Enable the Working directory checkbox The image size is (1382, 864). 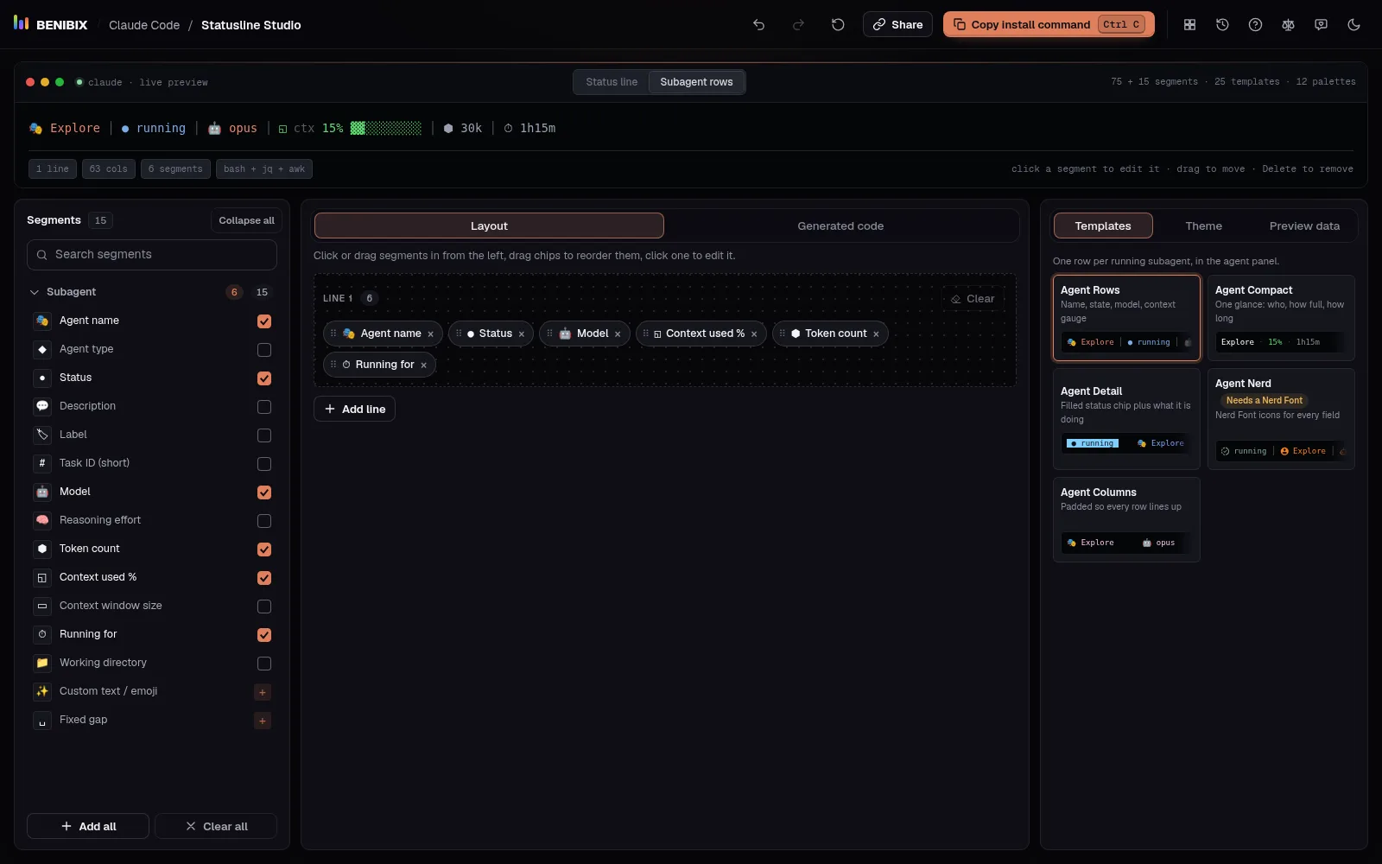tap(264, 664)
